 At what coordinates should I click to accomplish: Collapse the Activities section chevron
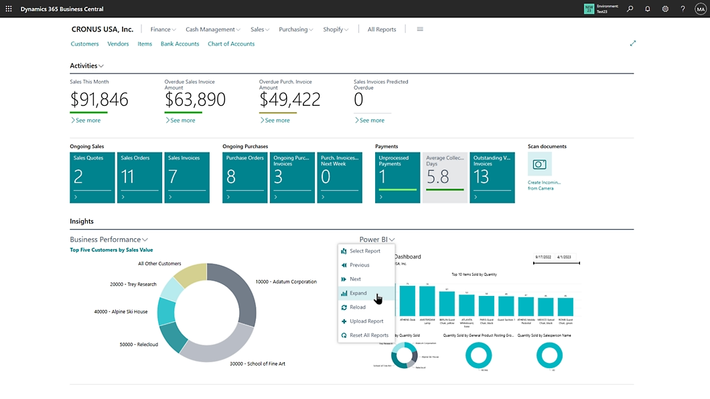tap(101, 66)
